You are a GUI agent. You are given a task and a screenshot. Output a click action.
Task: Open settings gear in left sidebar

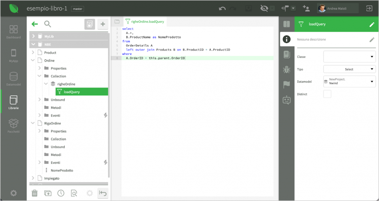click(x=14, y=193)
